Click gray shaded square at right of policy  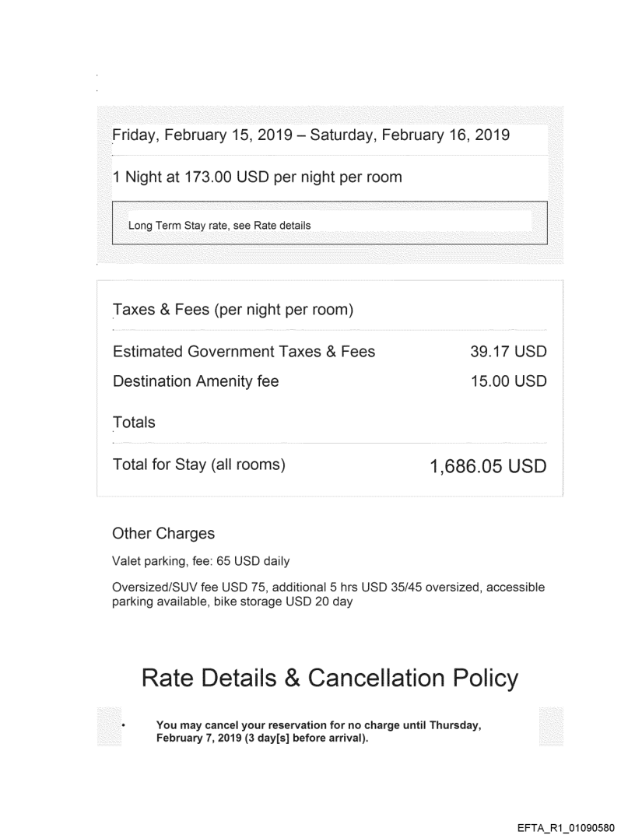click(550, 728)
